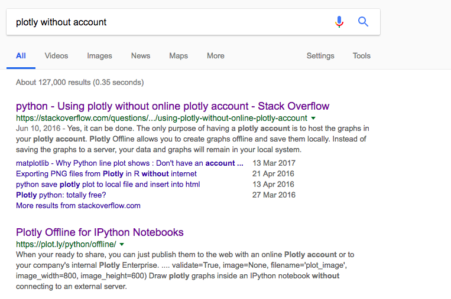
Task: Open the search Tools menu
Action: coord(362,55)
